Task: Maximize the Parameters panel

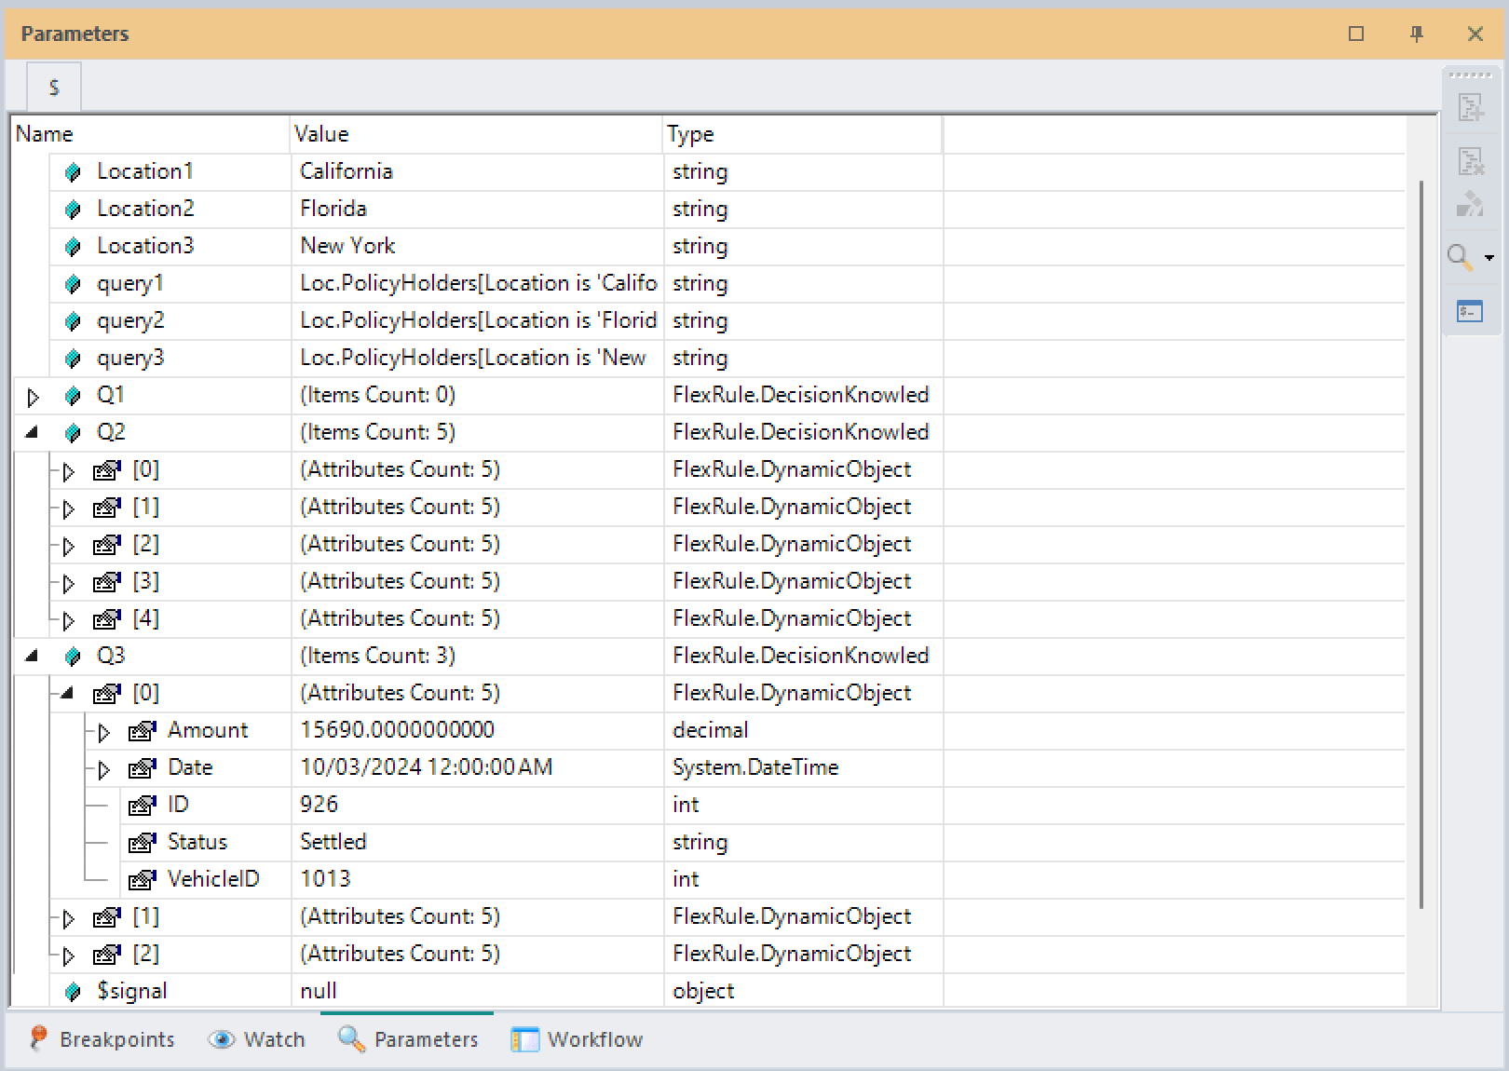Action: pyautogui.click(x=1356, y=34)
